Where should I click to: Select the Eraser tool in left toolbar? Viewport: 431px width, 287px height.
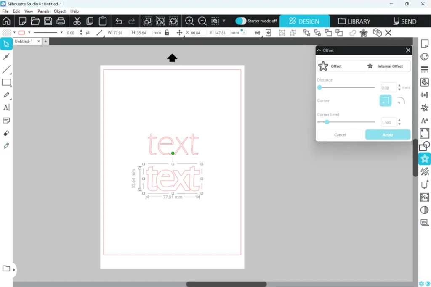(6, 133)
